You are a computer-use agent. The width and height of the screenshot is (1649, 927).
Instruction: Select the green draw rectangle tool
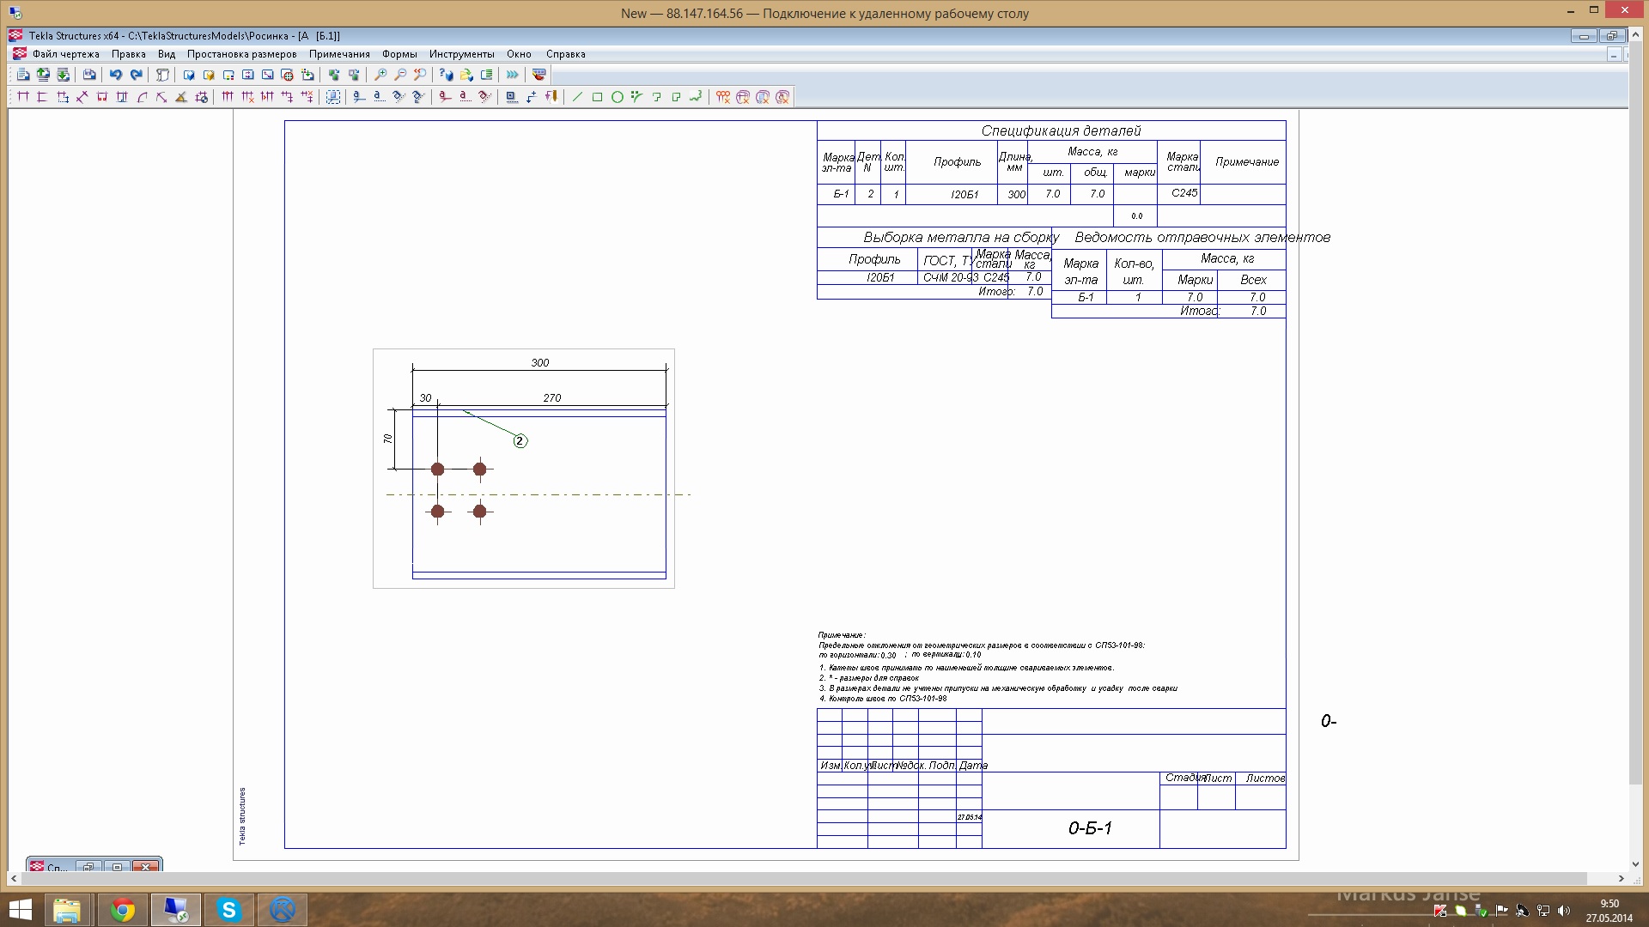[x=597, y=97]
